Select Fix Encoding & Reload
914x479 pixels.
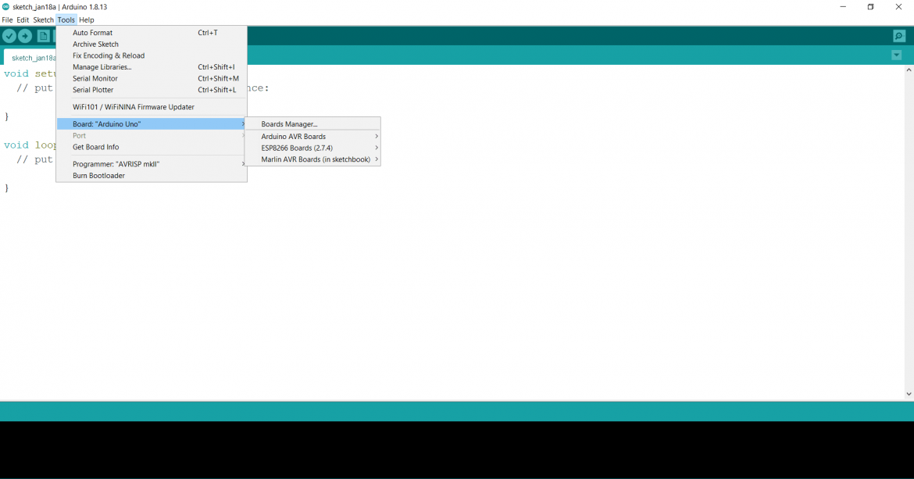(109, 55)
